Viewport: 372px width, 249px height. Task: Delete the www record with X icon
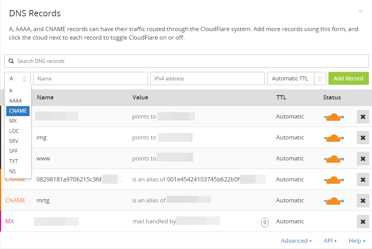point(363,158)
